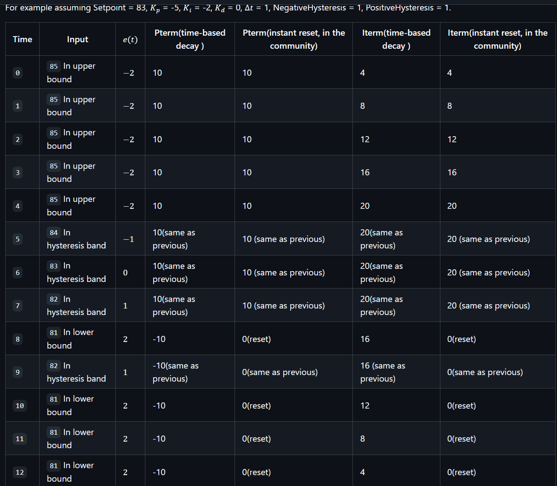Click the time badge "0" in the first row
Screen dimensions: 557x486
click(17, 73)
